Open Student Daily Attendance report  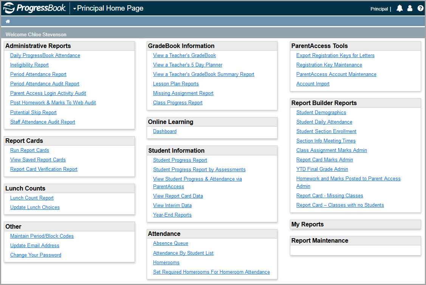(x=324, y=122)
